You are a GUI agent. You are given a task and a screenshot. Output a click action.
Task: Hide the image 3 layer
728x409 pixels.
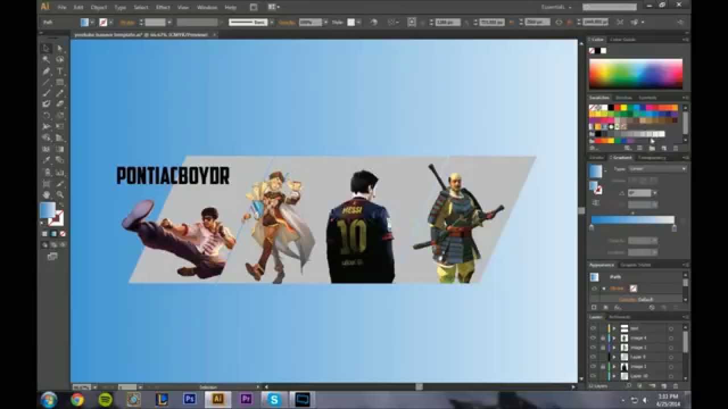pos(593,366)
